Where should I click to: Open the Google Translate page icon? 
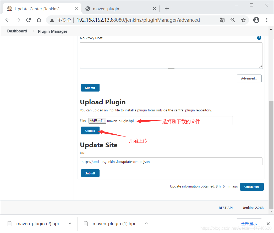coord(222,20)
